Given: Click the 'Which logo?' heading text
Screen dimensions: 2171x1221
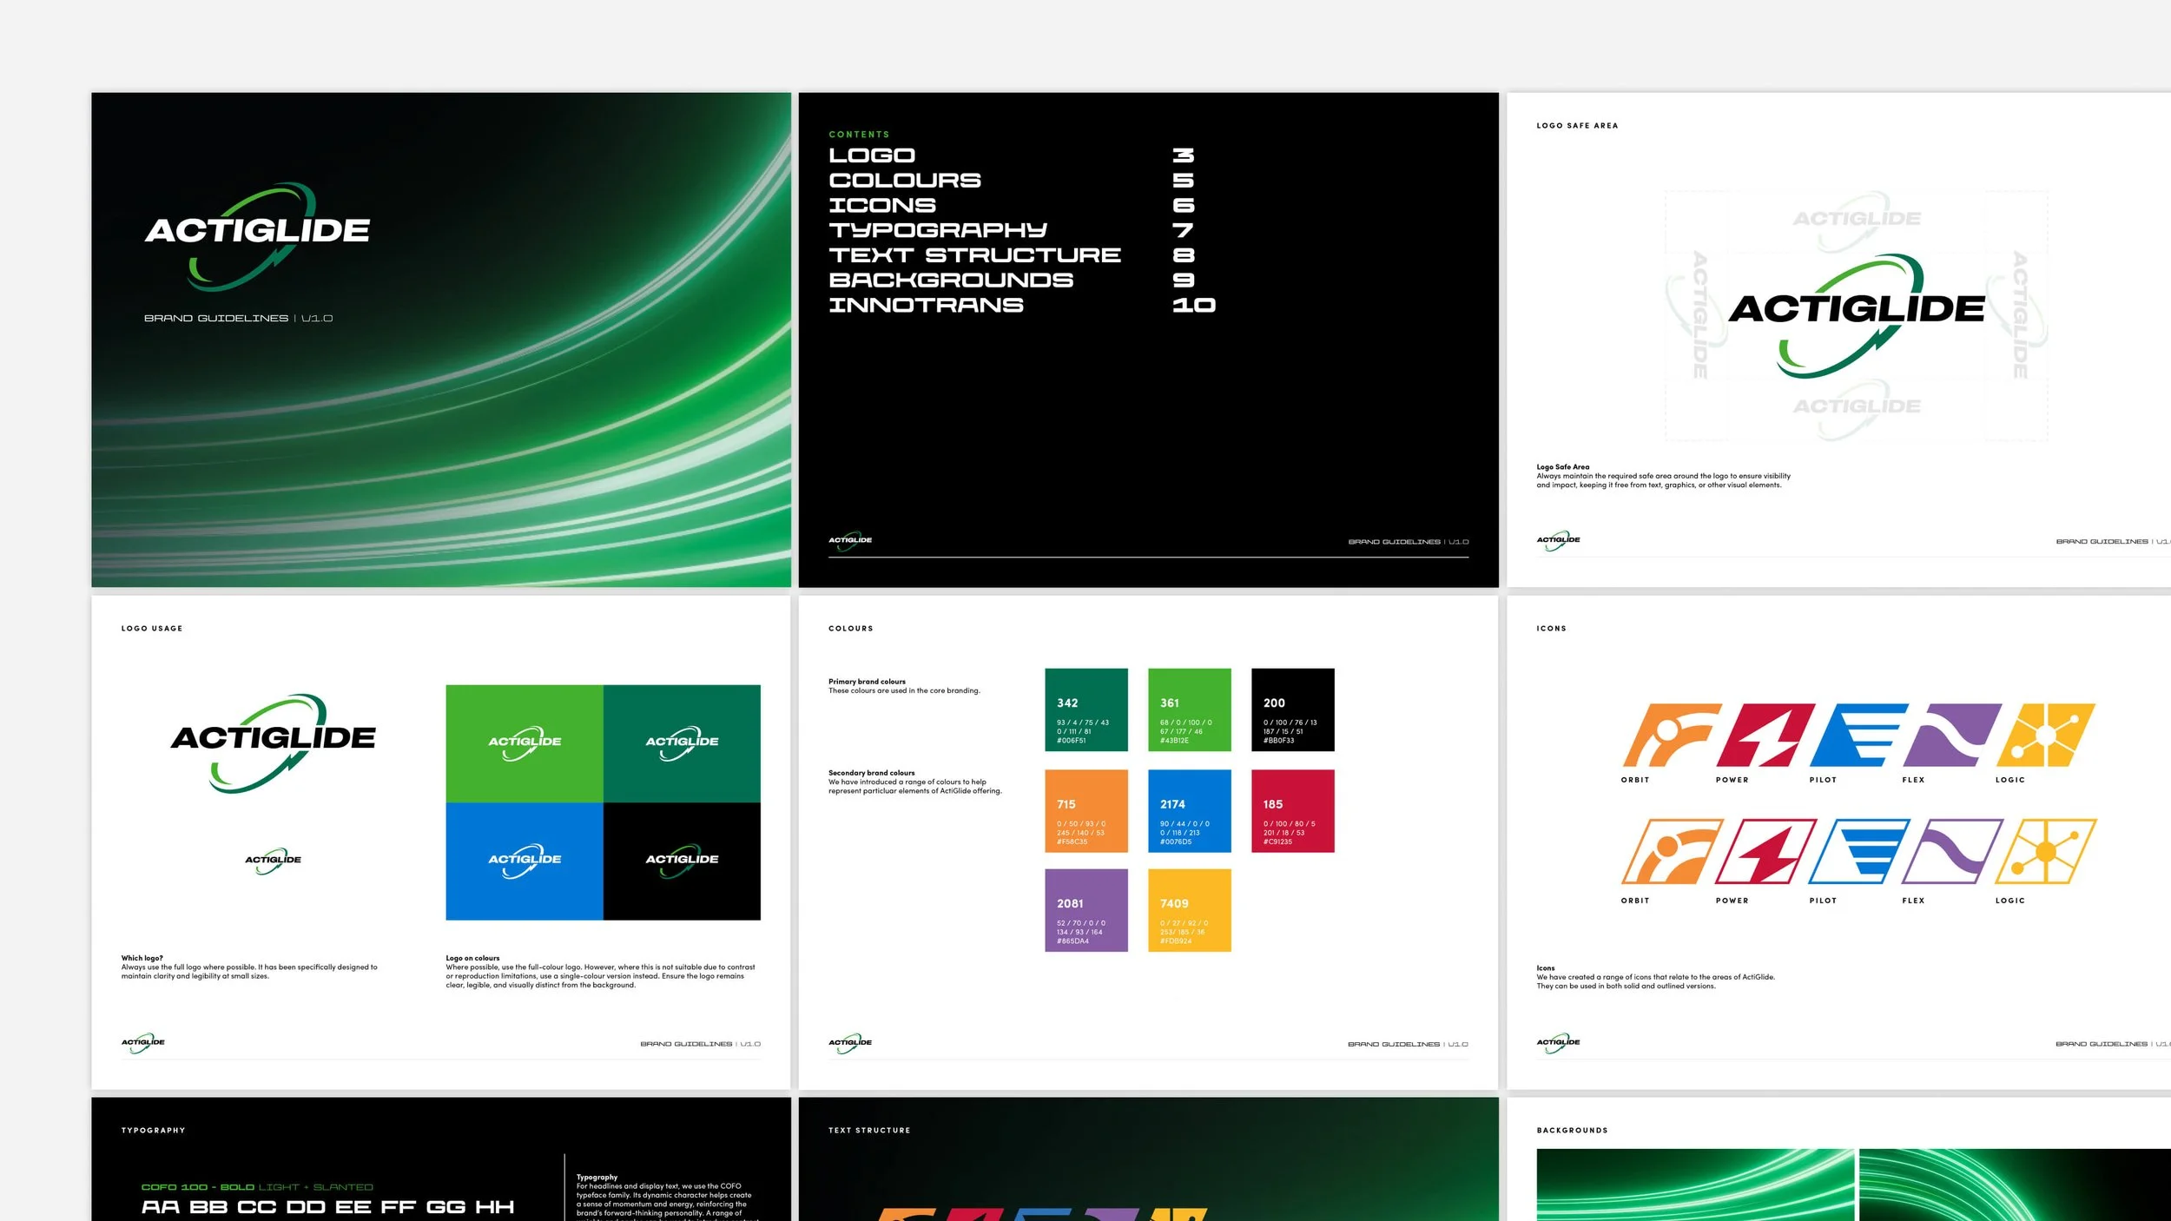Looking at the screenshot, I should [x=142, y=958].
